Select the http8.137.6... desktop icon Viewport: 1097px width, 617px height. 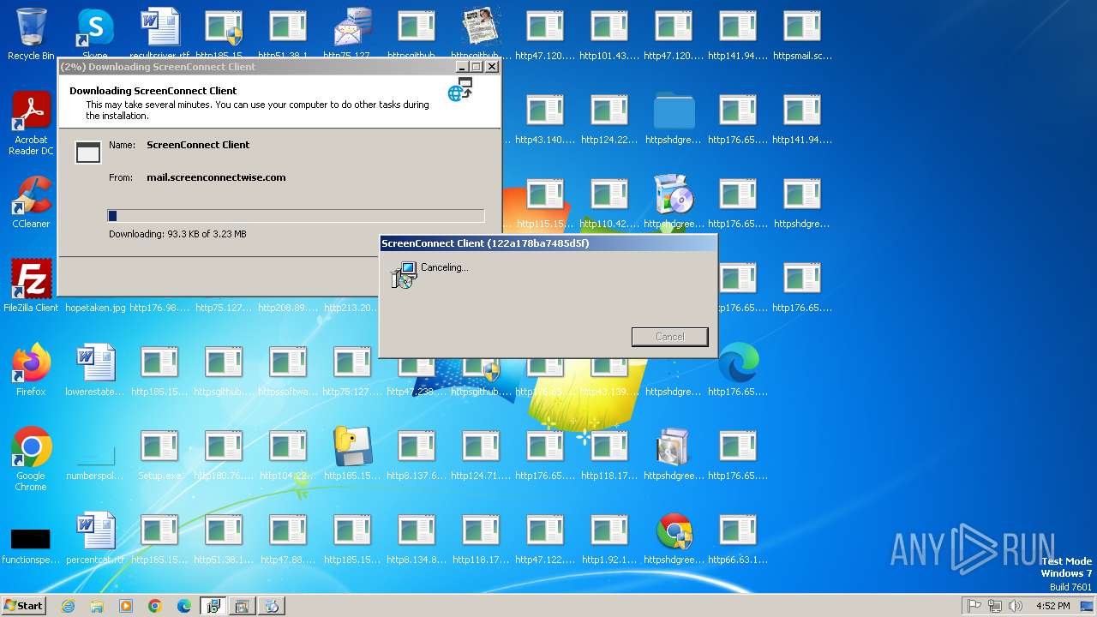click(x=417, y=453)
